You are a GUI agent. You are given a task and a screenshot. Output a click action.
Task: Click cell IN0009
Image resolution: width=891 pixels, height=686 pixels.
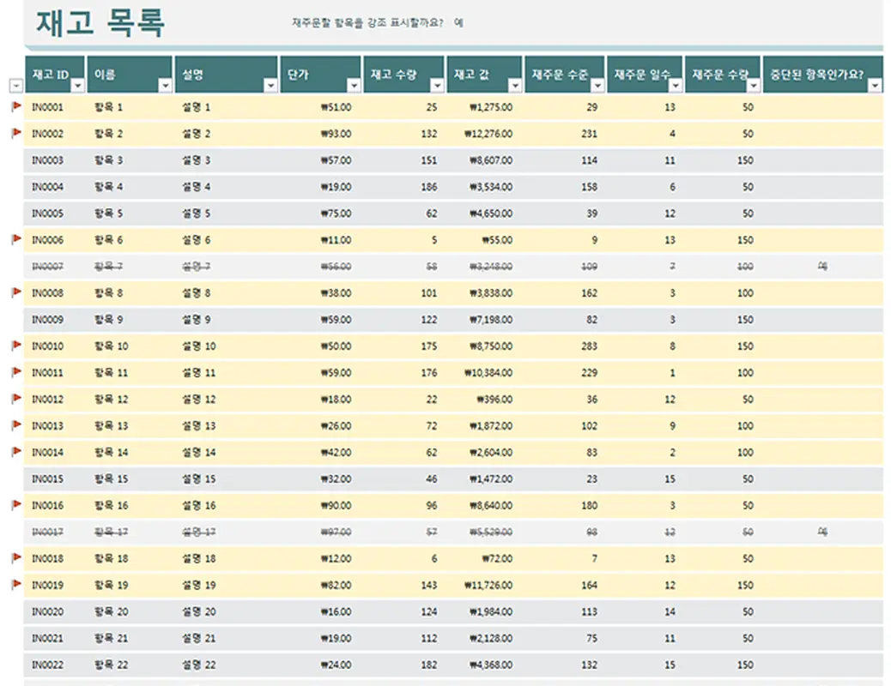click(48, 320)
